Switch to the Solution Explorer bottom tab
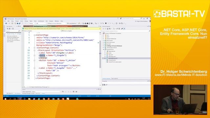The width and height of the screenshot is (210, 118). 106,79
